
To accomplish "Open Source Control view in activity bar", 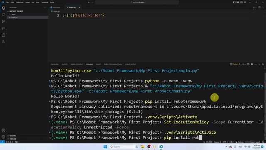I will 3,21.
